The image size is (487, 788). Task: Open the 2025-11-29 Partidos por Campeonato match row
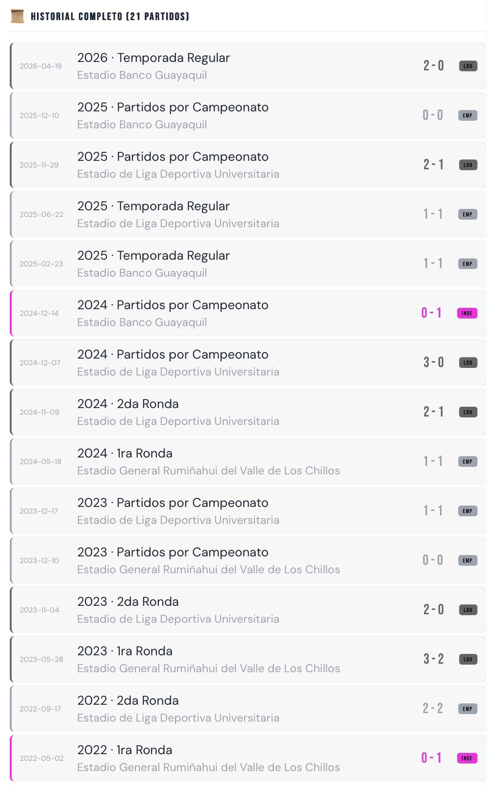click(247, 165)
